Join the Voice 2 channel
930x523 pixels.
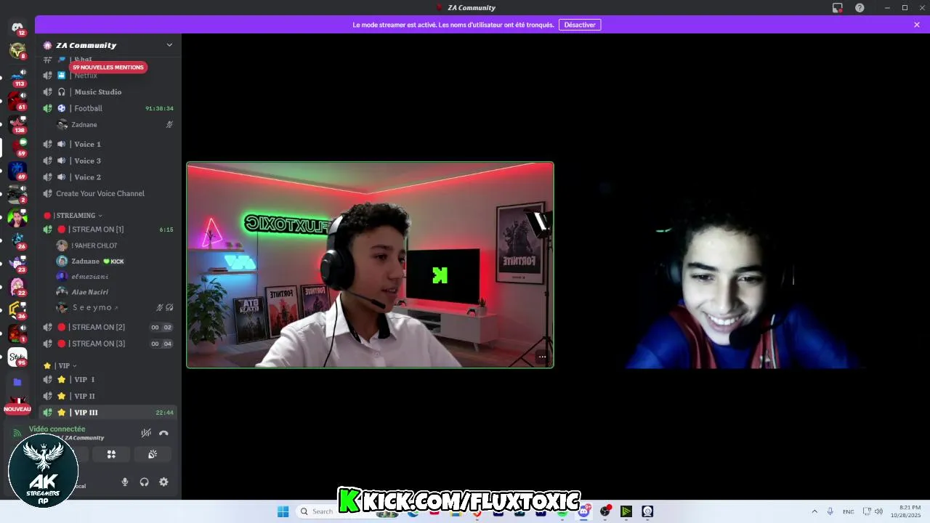click(x=109, y=177)
